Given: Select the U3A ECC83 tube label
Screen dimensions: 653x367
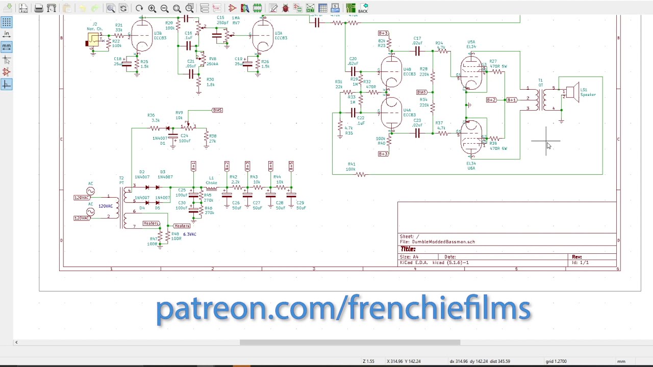Looking at the screenshot, I should tap(281, 36).
